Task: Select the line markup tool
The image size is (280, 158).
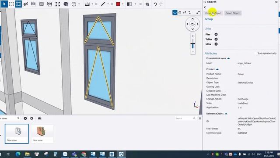Action: pyautogui.click(x=103, y=4)
